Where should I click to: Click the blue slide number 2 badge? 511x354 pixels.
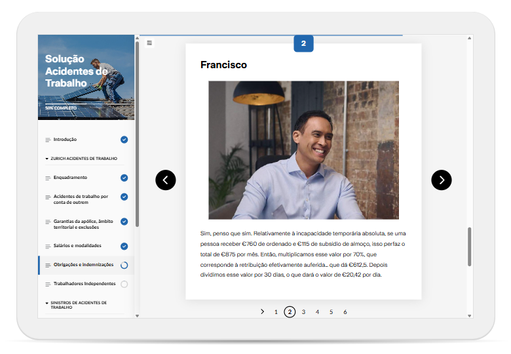click(303, 43)
